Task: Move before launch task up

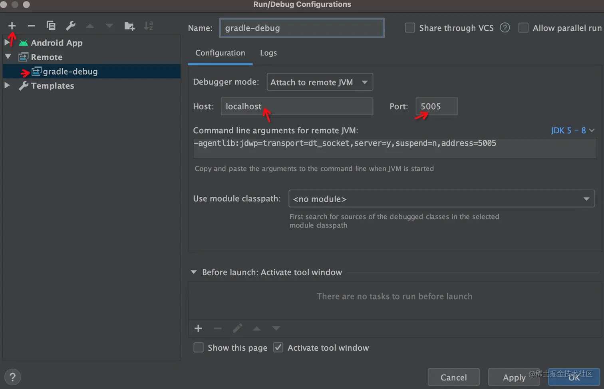Action: (x=256, y=328)
